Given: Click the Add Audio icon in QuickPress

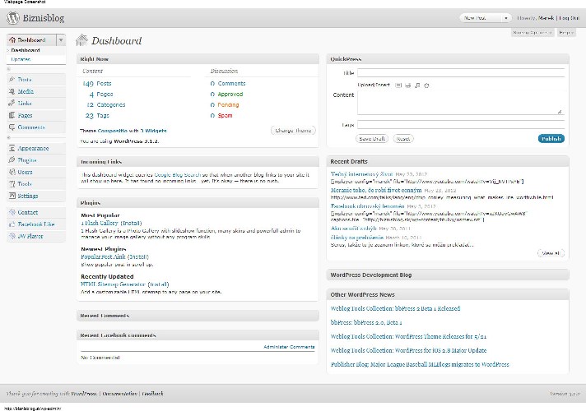Looking at the screenshot, I should click(417, 85).
